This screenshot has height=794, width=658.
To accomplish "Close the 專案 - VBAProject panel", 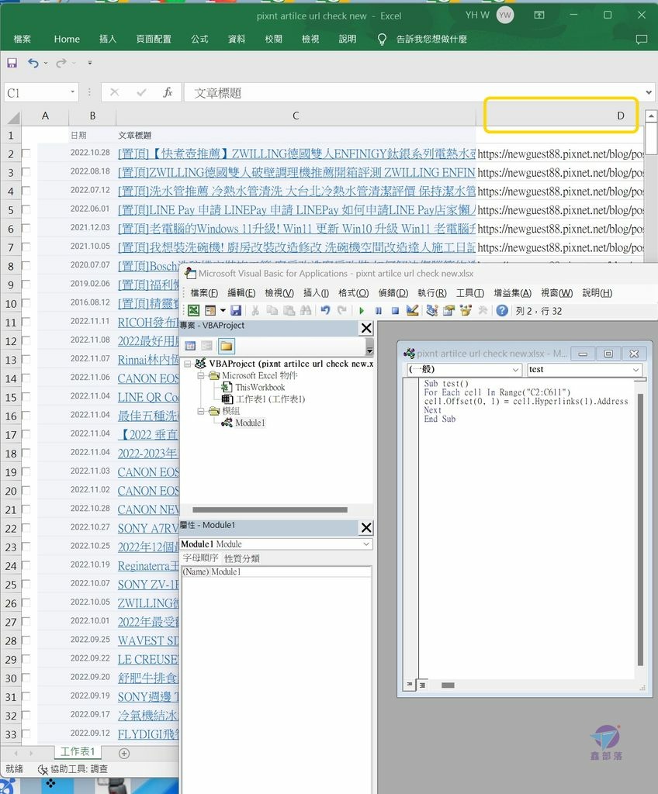I will tap(366, 328).
